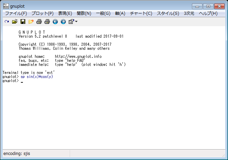Open the スタイル(S) menu
The width and height of the screenshot is (228, 160).
[x=168, y=13]
